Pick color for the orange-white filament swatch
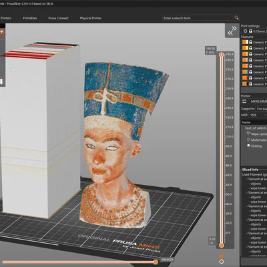Screen dimensions: 267x267 click(245, 42)
